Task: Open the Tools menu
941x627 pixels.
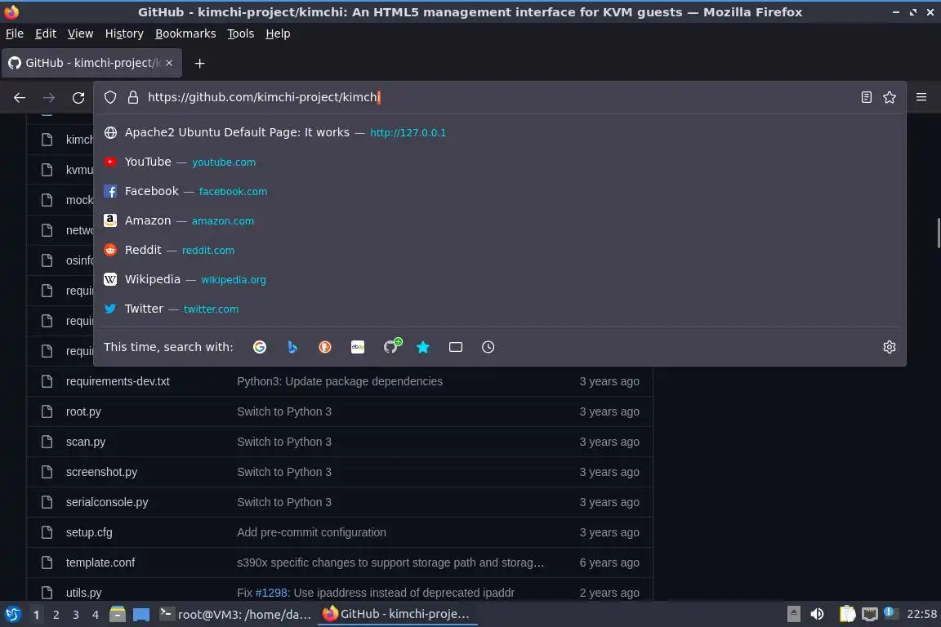Action: tap(241, 33)
